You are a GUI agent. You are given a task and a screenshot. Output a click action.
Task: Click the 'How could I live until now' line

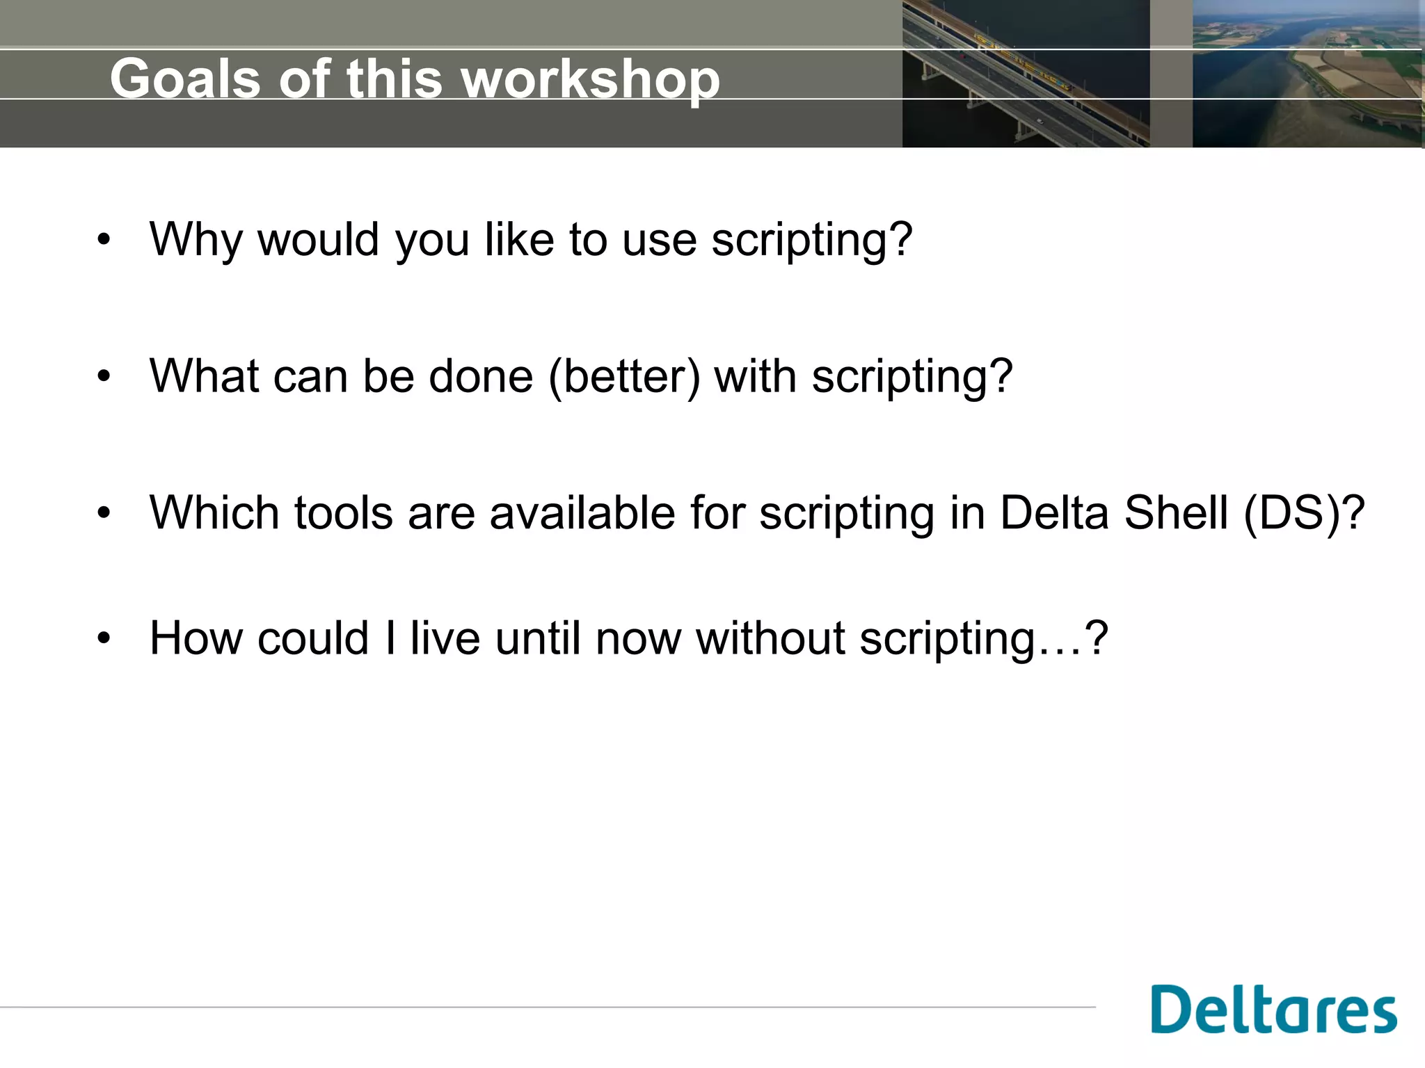pos(628,638)
